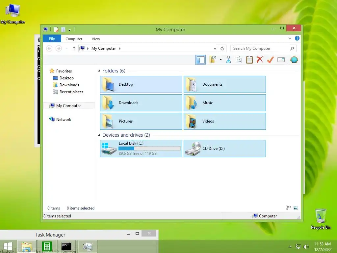
Task: Select the Desktop folder tile
Action: [x=141, y=84]
